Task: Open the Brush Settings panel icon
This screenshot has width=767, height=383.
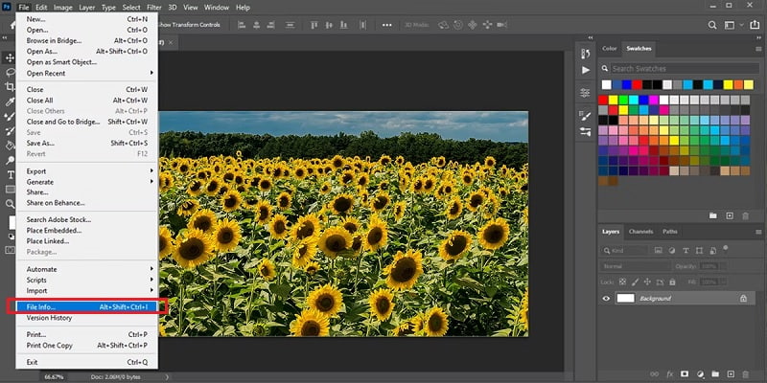Action: click(586, 116)
